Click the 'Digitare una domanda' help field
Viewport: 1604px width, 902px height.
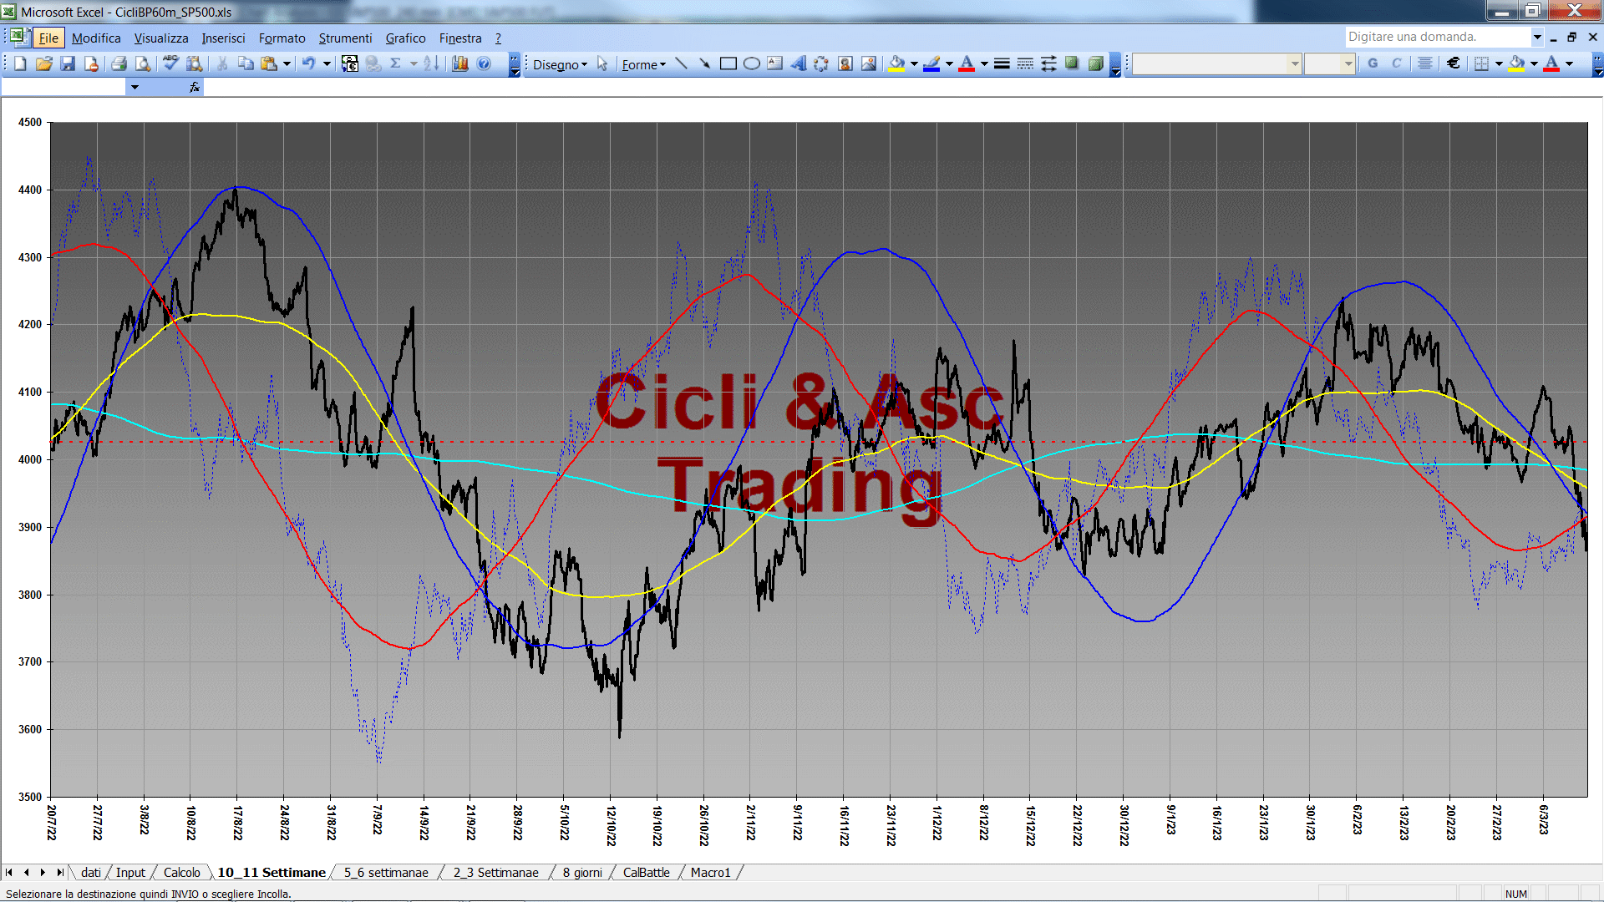[x=1438, y=37]
